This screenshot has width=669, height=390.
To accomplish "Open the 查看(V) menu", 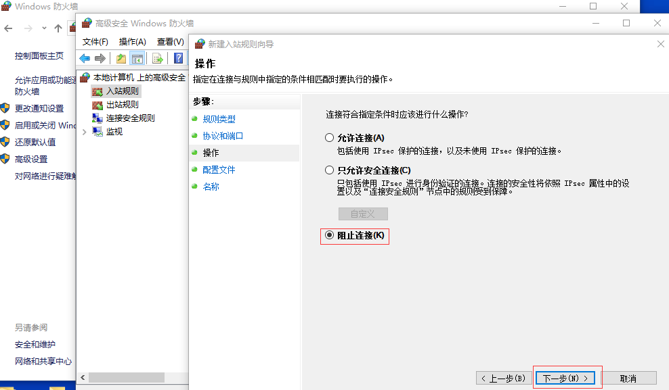I will point(169,41).
